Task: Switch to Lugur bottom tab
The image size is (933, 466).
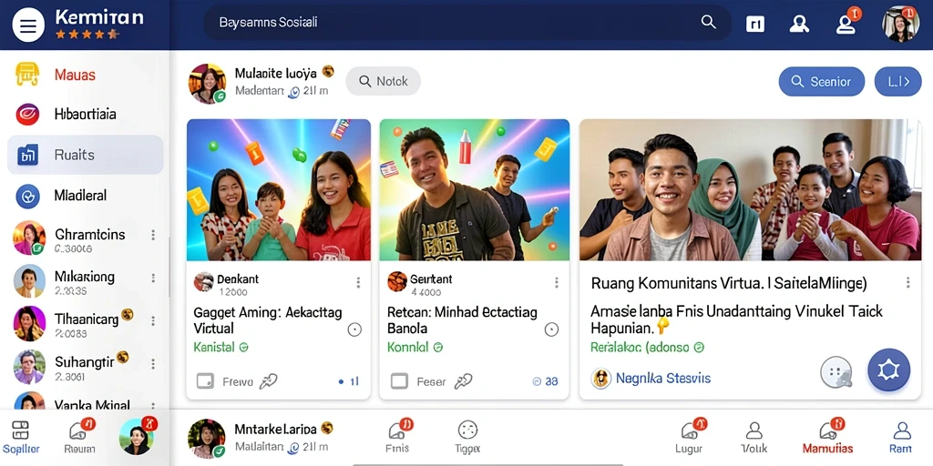Action: [689, 437]
